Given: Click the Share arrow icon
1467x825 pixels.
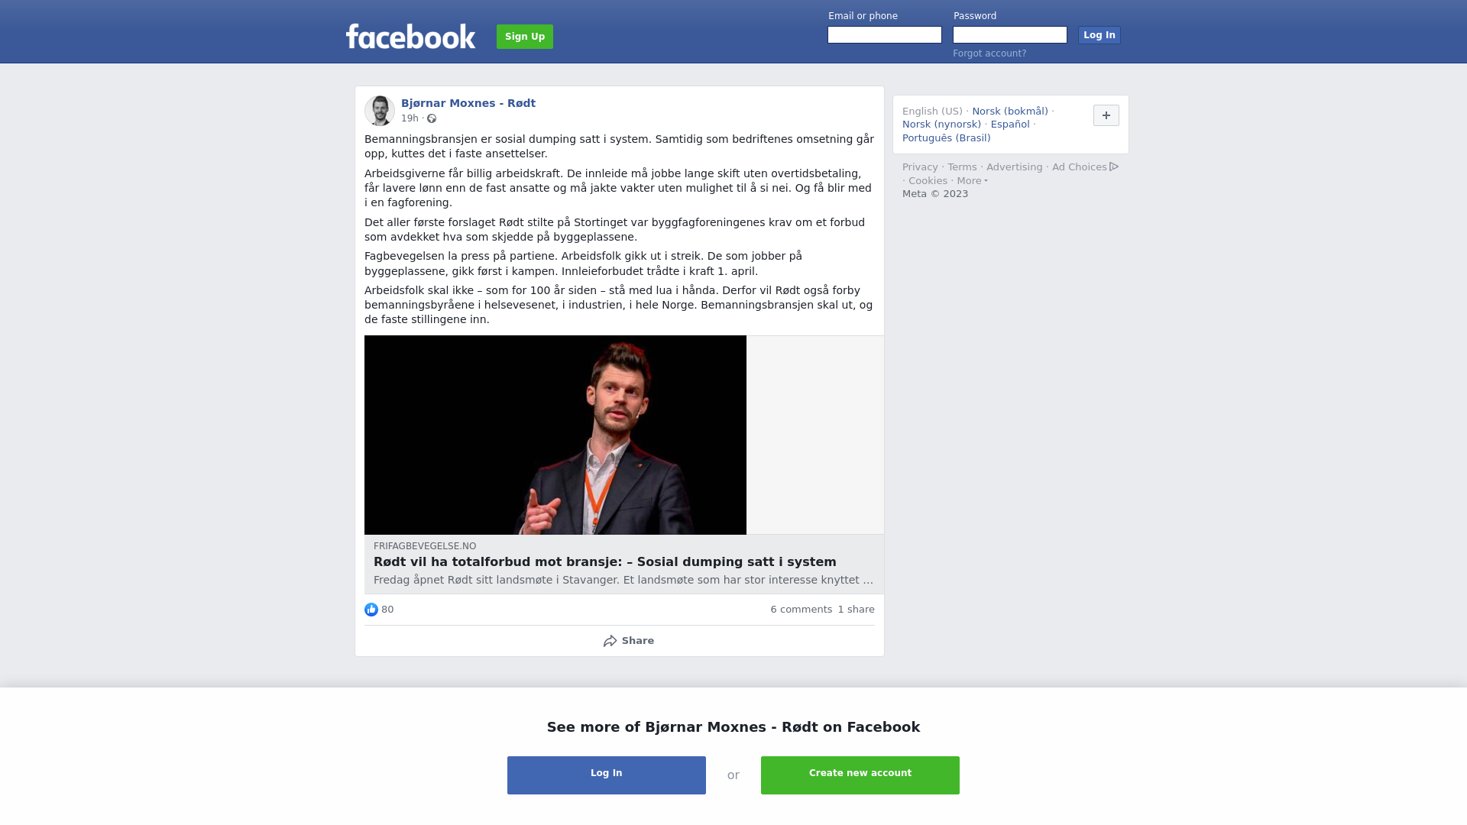Looking at the screenshot, I should point(610,642).
